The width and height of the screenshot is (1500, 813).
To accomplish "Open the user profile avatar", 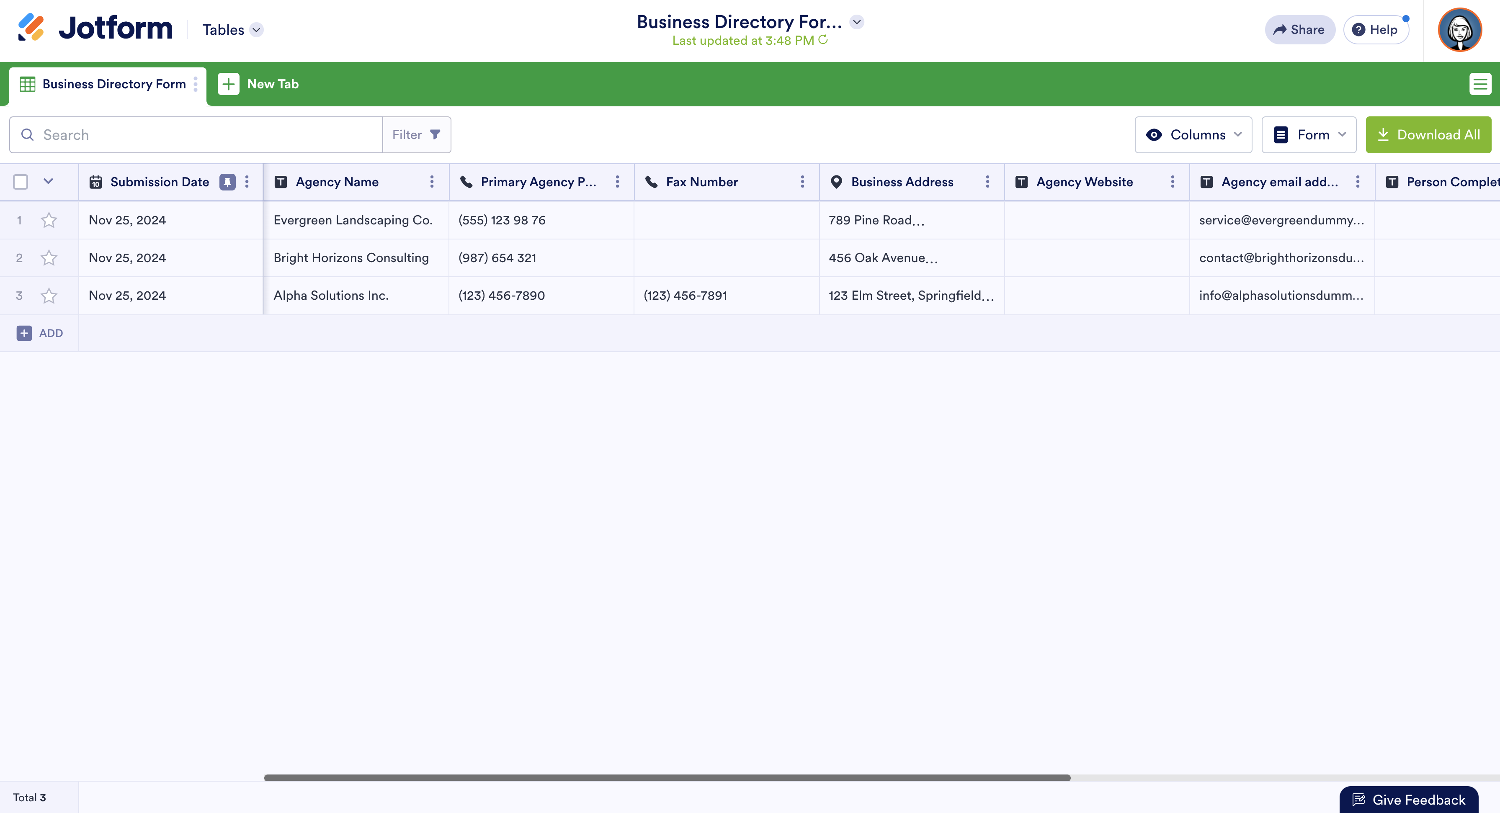I will coord(1459,30).
